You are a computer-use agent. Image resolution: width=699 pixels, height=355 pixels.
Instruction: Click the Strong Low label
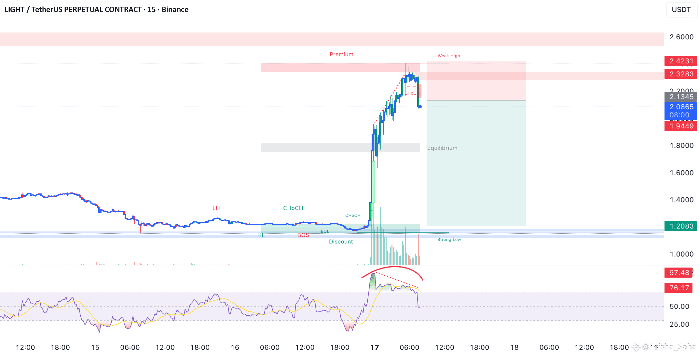pyautogui.click(x=449, y=240)
